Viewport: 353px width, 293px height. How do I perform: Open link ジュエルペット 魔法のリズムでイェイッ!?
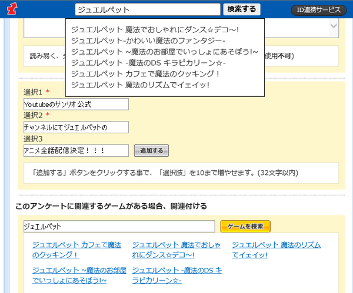point(277,250)
